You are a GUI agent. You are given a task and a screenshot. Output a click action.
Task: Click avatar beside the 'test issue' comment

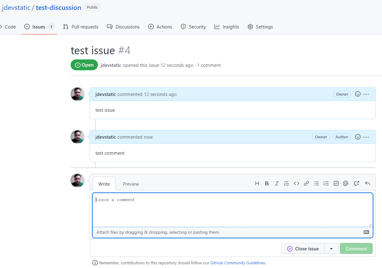(77, 94)
